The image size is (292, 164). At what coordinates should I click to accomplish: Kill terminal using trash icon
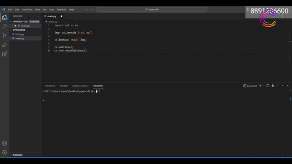[x=273, y=86]
